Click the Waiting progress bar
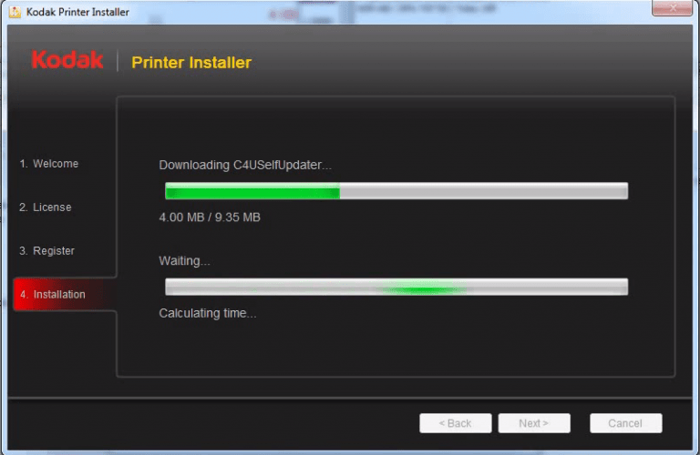 point(396,287)
